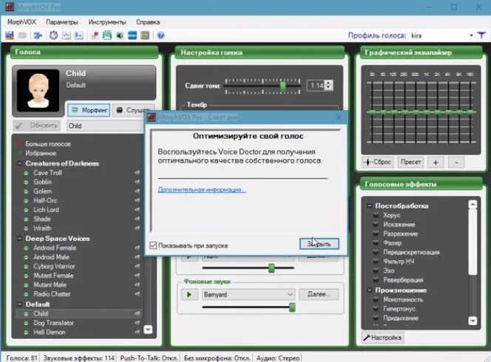Image resolution: width=491 pixels, height=362 pixels.
Task: Click the signal bars icon on the Android Female row
Action: coord(137,247)
